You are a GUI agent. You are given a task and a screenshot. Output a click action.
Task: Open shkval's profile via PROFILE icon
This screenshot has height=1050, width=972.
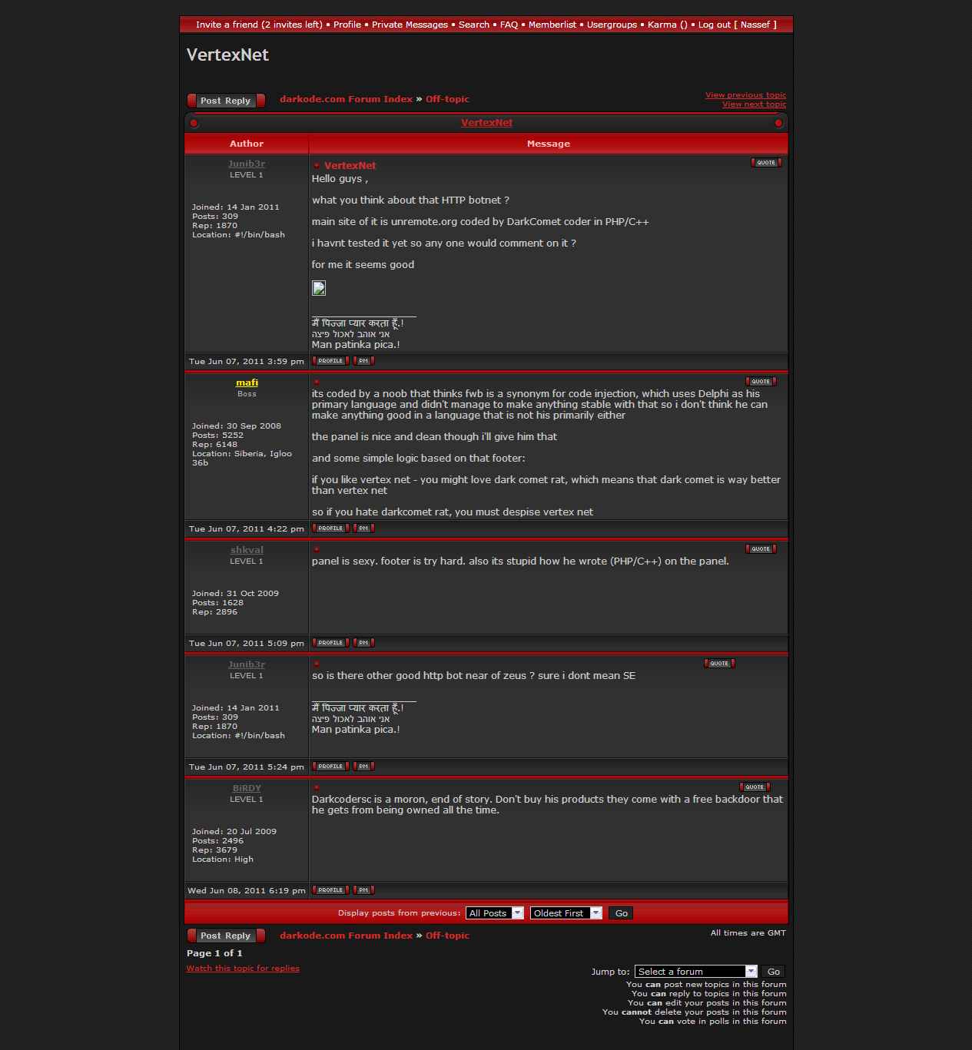coord(330,643)
